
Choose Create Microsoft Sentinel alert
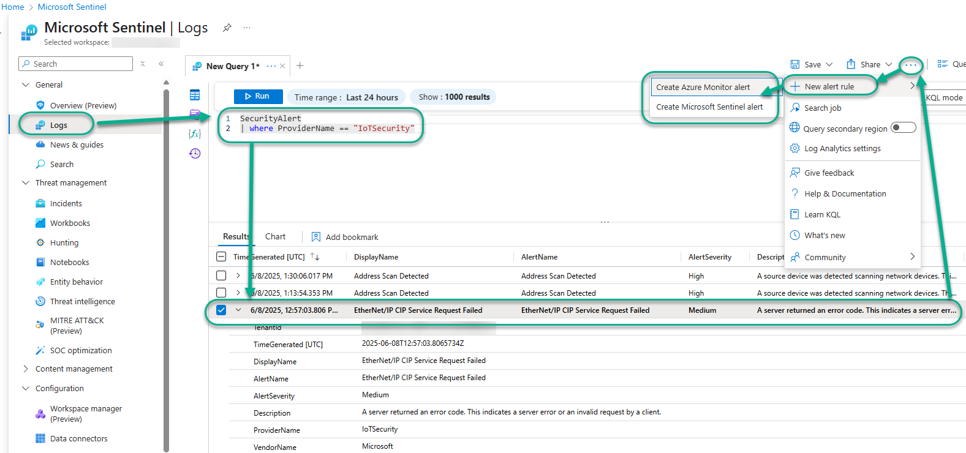[709, 107]
